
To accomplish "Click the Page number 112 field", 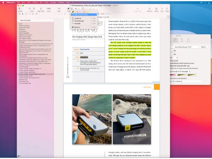I will [x=59, y=8].
